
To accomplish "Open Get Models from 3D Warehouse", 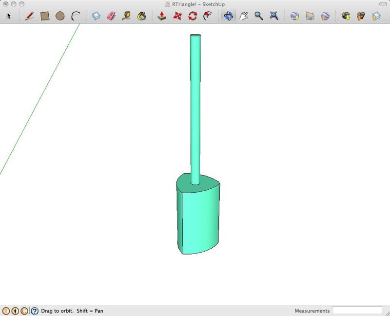I will coord(346,16).
